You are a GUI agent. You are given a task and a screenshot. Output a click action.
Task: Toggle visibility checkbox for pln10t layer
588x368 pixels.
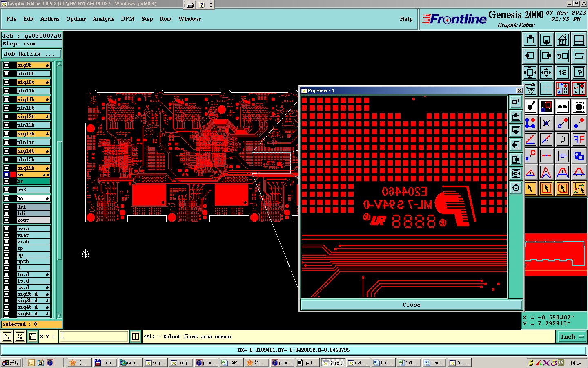tap(7, 74)
